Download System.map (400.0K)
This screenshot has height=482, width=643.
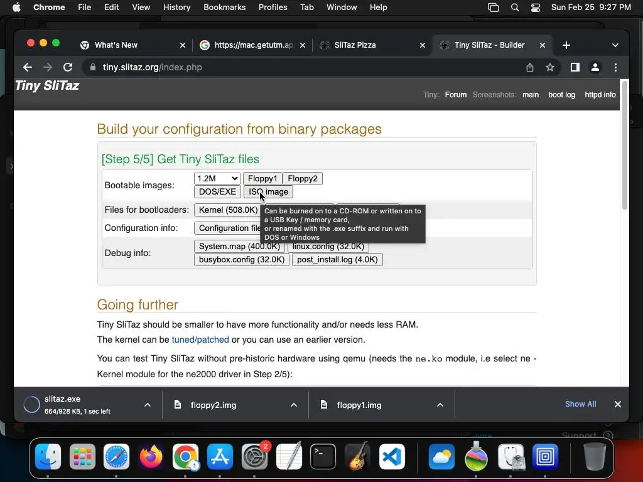tap(239, 246)
